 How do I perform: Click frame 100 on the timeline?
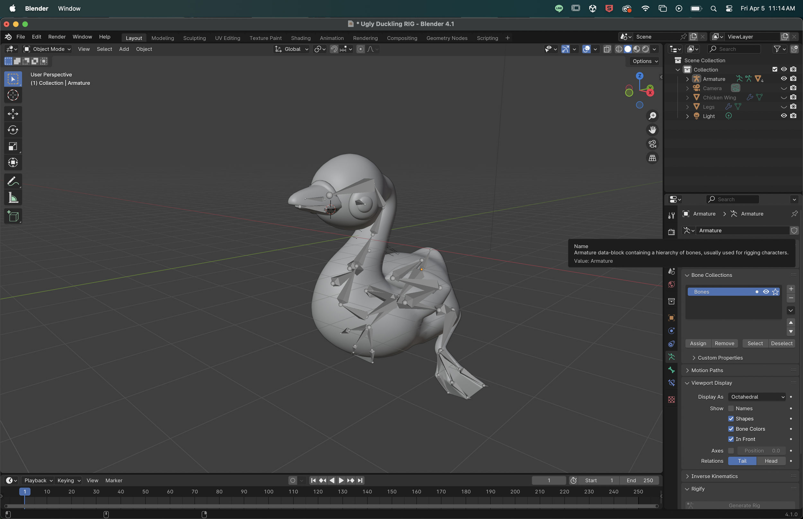coord(269,492)
